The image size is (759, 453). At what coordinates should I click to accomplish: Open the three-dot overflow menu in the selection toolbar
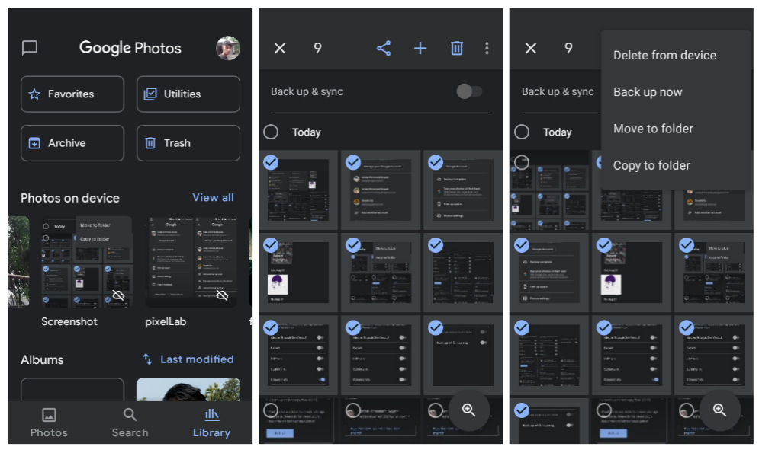[487, 48]
